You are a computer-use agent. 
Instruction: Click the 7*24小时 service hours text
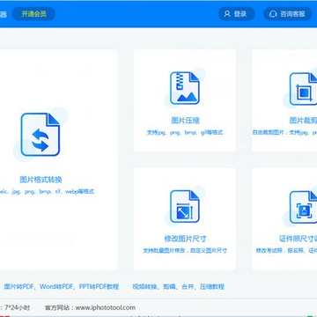tap(17, 308)
